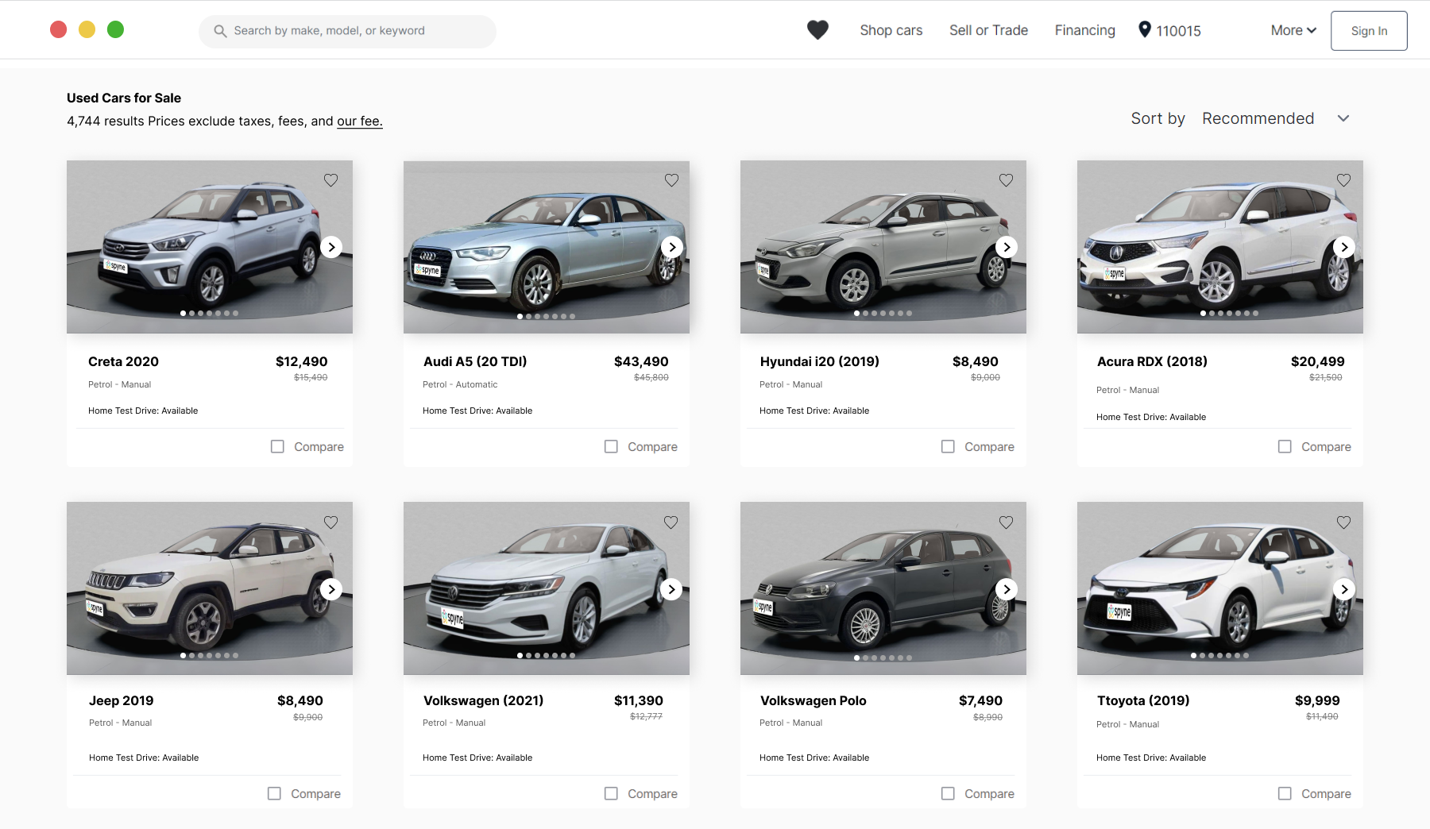Click the location pin icon beside 110015

tap(1144, 30)
